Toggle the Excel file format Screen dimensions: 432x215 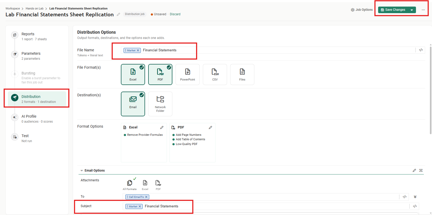click(133, 74)
